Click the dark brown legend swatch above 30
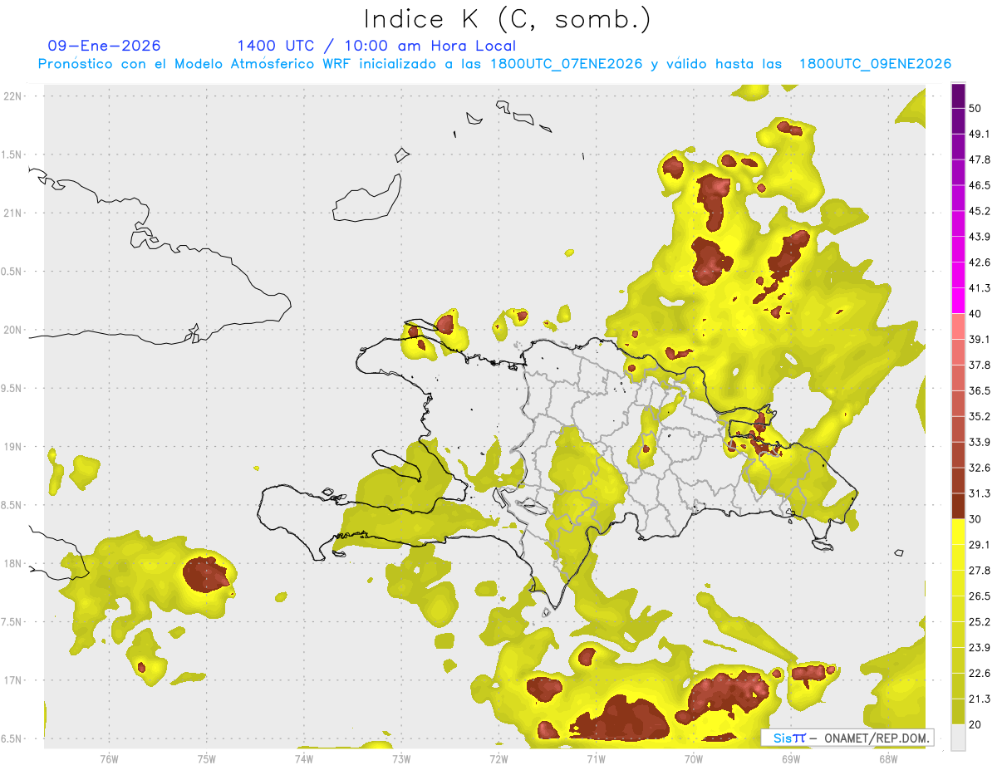Image resolution: width=997 pixels, height=770 pixels. 958,506
